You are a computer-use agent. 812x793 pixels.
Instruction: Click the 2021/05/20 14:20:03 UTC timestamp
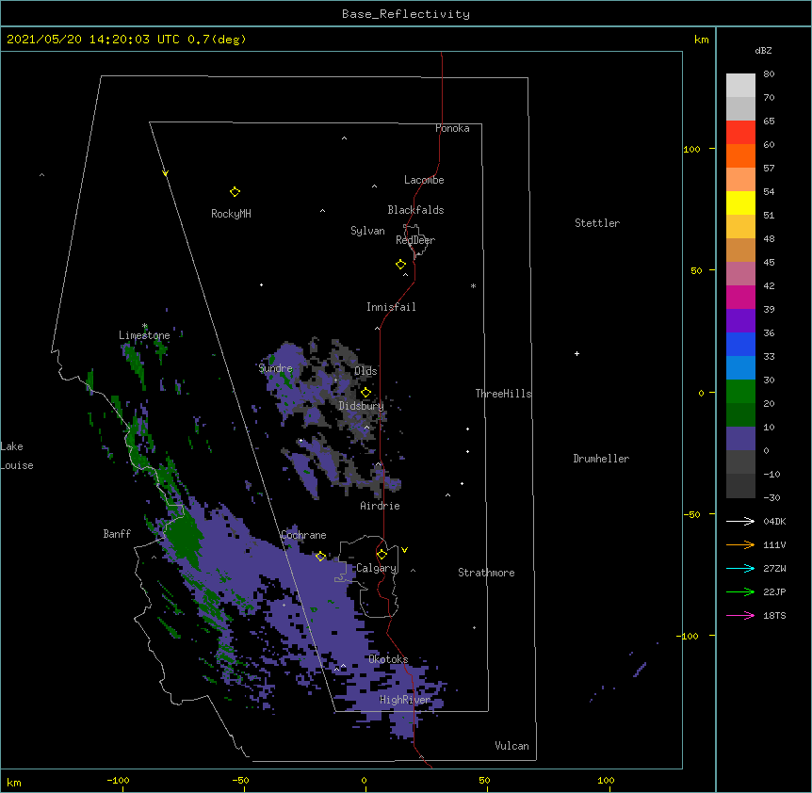(x=93, y=40)
